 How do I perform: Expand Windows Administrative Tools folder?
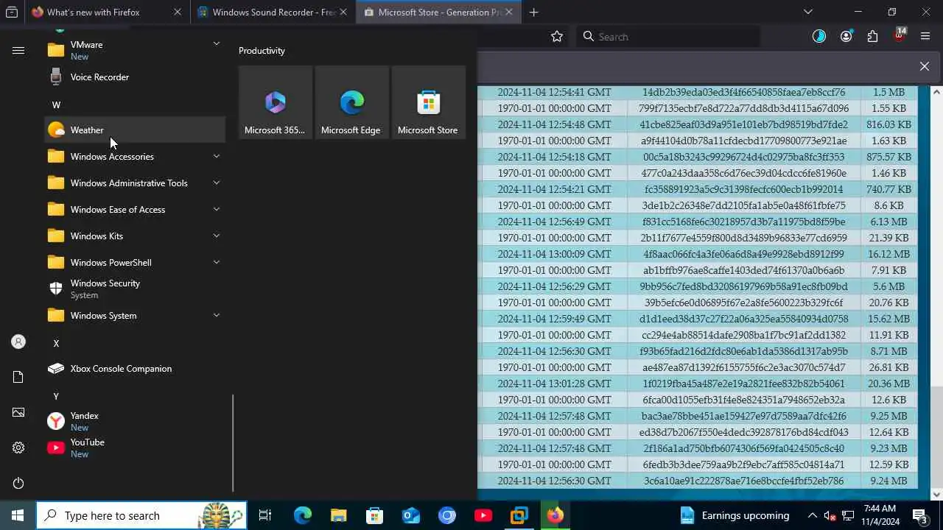click(x=135, y=183)
